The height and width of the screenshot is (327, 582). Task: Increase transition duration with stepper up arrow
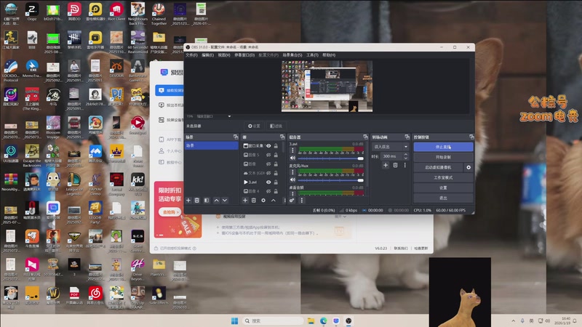click(x=406, y=155)
